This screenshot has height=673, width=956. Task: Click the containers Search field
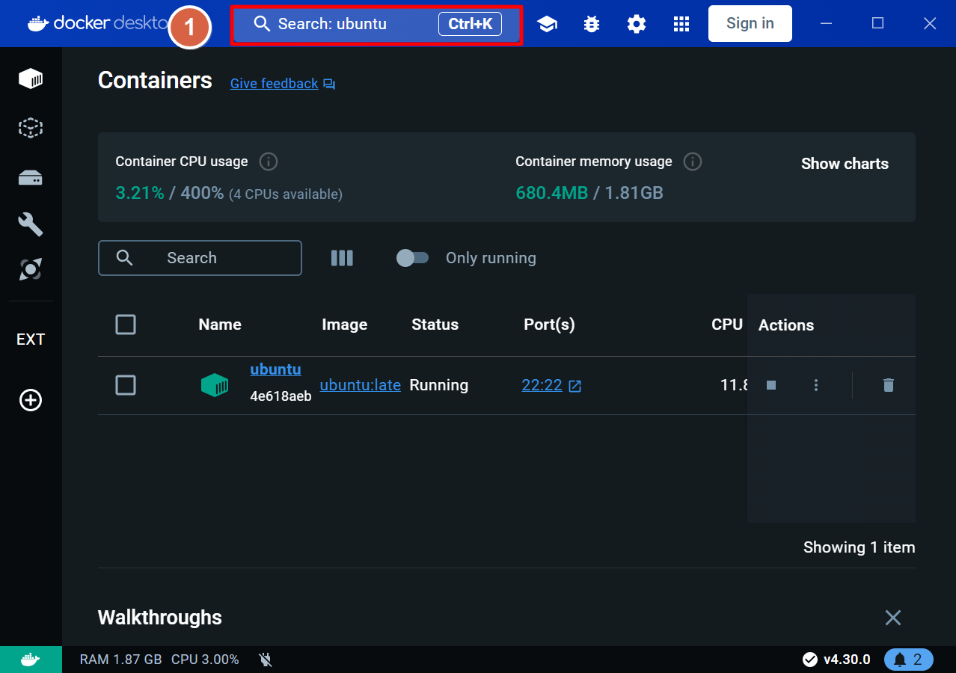pos(200,258)
